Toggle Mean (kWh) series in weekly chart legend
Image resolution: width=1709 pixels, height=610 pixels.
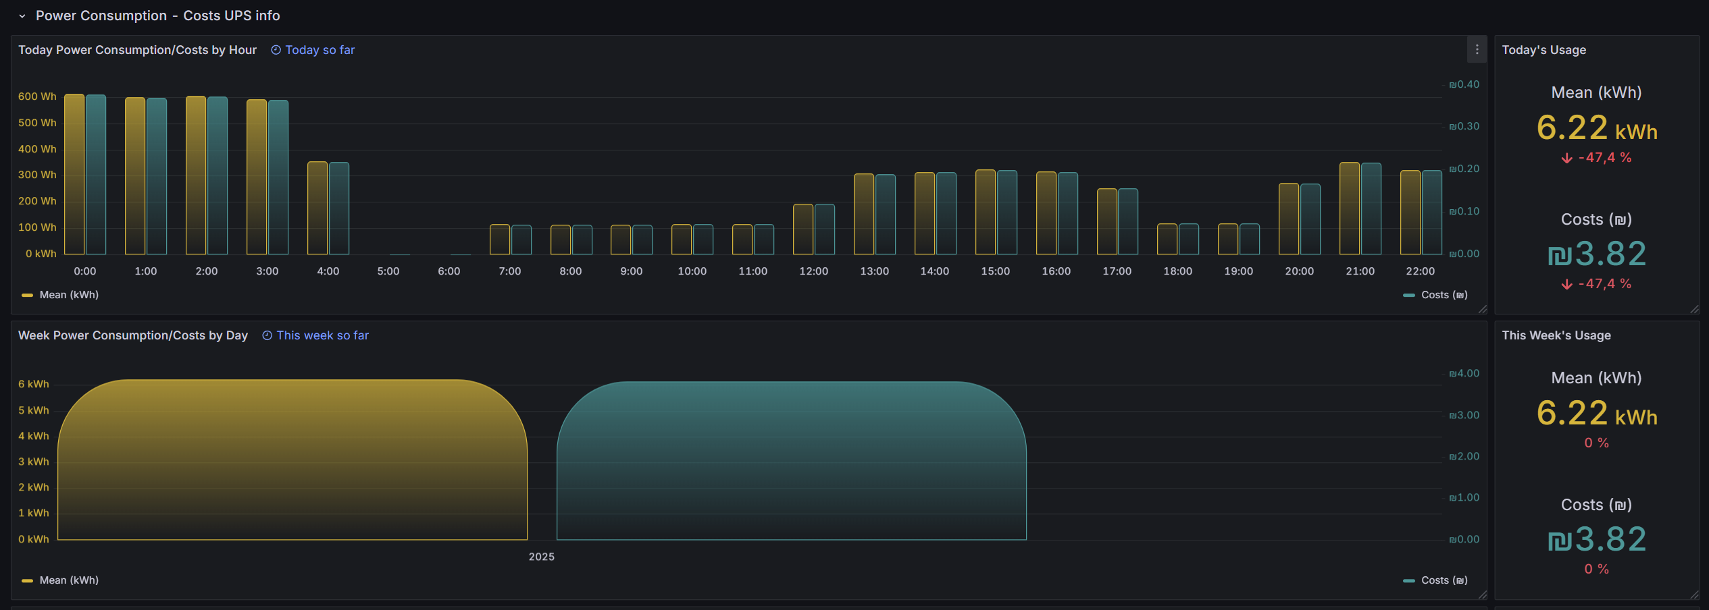pos(69,580)
